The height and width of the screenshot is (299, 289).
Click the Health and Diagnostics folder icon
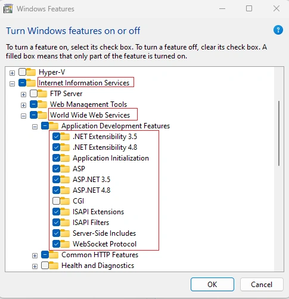[x=54, y=265]
